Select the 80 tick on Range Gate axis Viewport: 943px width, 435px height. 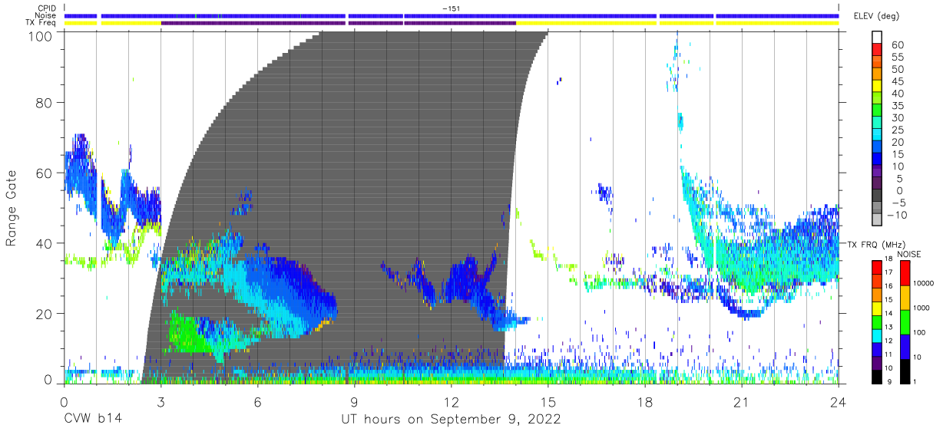pyautogui.click(x=43, y=103)
